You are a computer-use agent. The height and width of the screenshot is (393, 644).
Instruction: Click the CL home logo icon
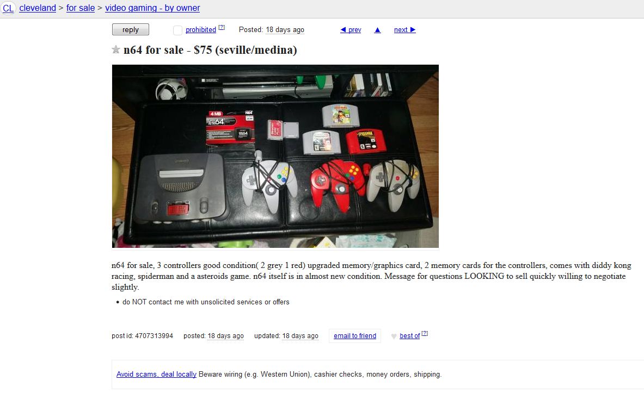tap(8, 8)
